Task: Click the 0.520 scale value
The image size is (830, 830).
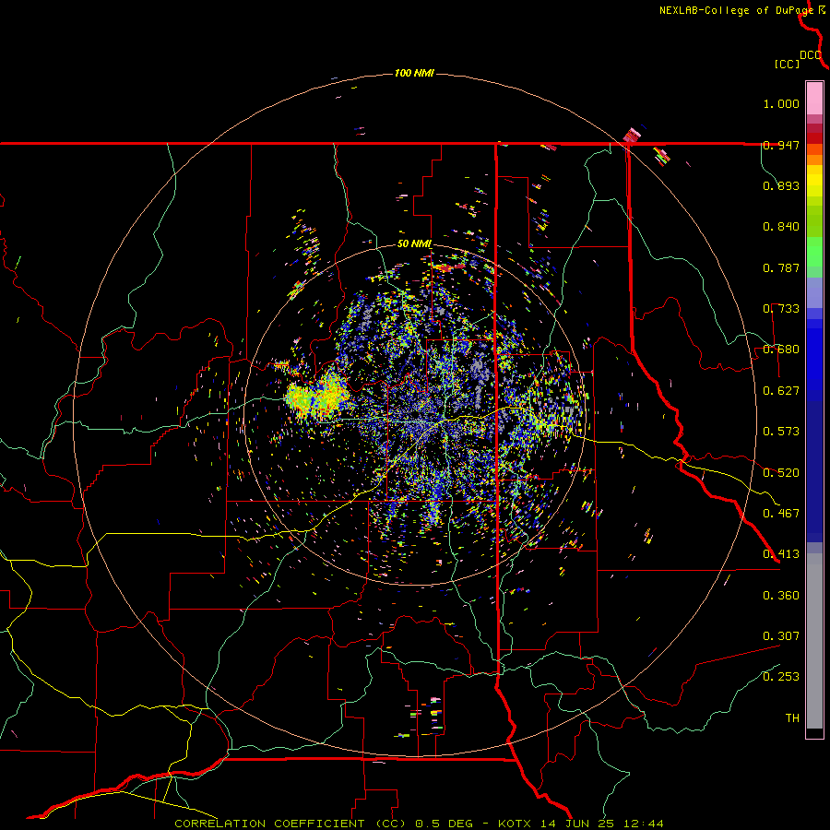Action: click(781, 473)
